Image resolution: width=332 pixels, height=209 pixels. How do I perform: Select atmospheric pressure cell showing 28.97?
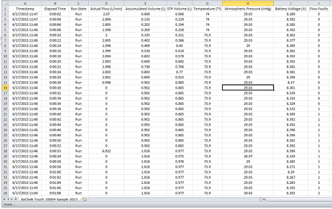point(248,156)
